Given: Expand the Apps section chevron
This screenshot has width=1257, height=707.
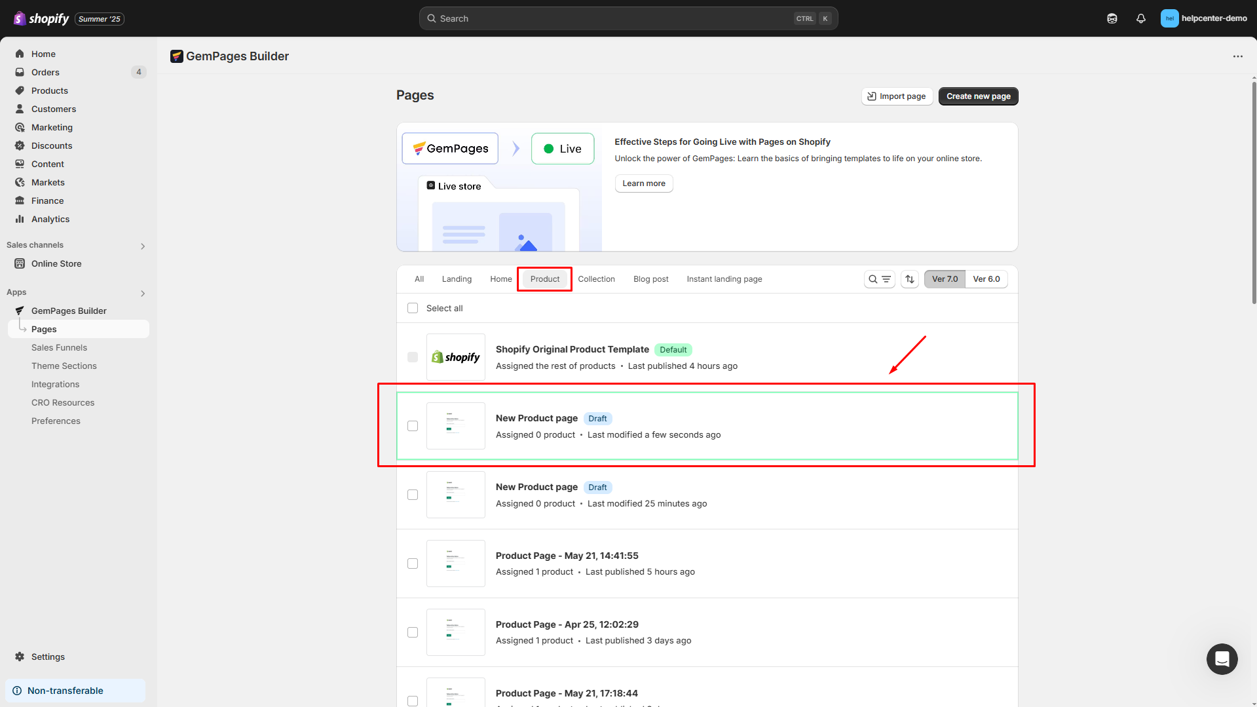Looking at the screenshot, I should tap(143, 294).
